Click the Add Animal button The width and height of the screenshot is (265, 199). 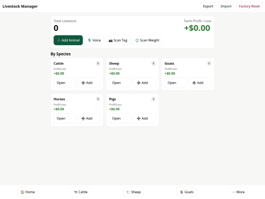[x=68, y=40]
